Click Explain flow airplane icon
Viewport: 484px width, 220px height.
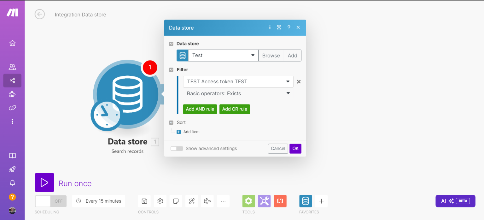coord(207,201)
